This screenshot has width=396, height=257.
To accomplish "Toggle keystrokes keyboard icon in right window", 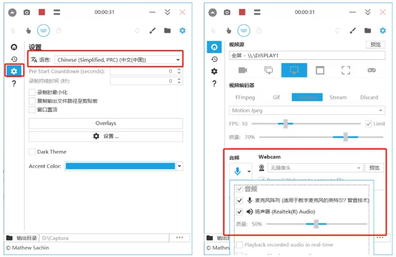I will pos(244,30).
